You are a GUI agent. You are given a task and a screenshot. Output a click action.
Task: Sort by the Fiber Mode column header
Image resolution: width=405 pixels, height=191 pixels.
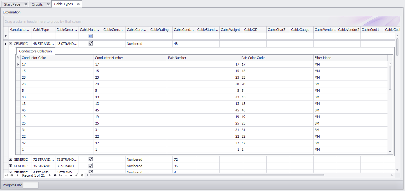(350, 58)
